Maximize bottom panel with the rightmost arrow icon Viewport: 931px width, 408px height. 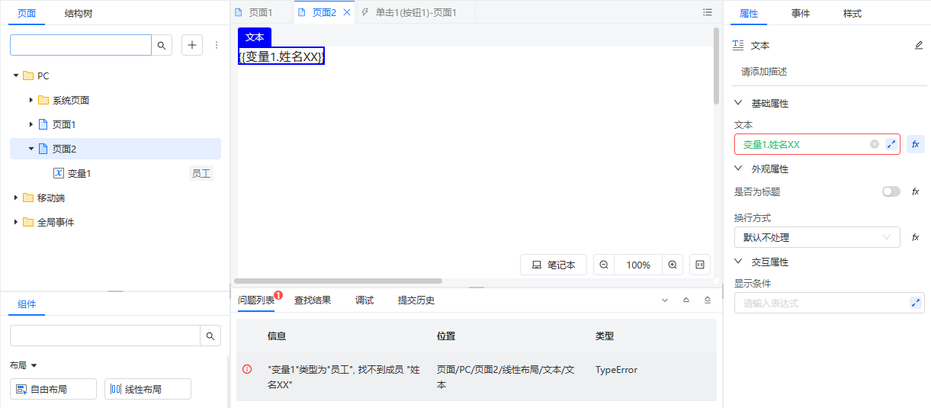(x=708, y=300)
